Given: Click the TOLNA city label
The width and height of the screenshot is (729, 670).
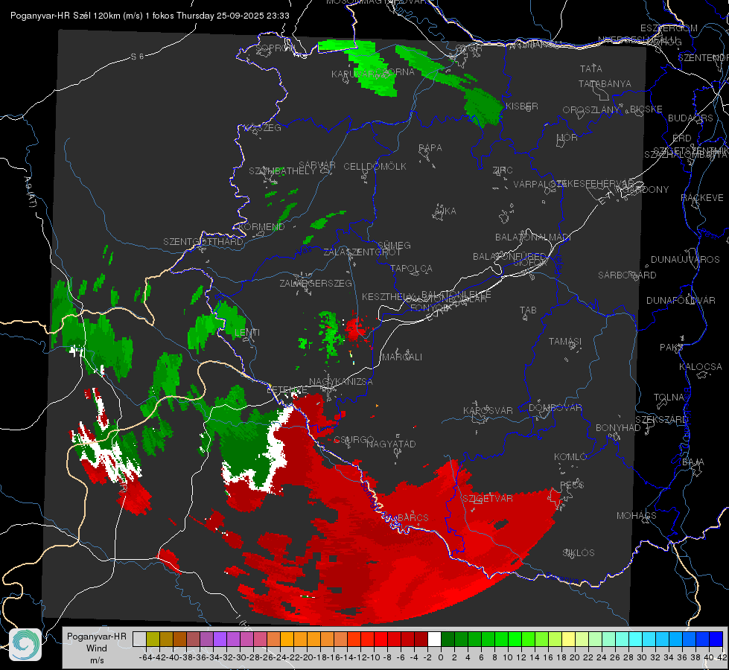Looking at the screenshot, I should point(669,397).
